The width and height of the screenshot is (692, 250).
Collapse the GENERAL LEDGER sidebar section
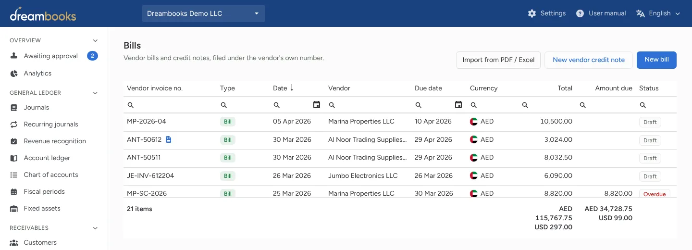[x=95, y=93]
